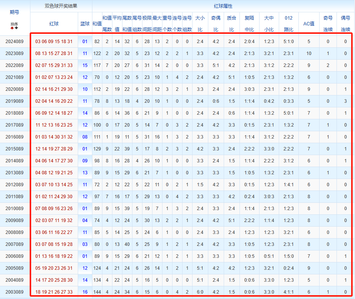This screenshot has width=355, height=299.
Task: Click the 奇偶比 column header
Action: tap(216, 23)
